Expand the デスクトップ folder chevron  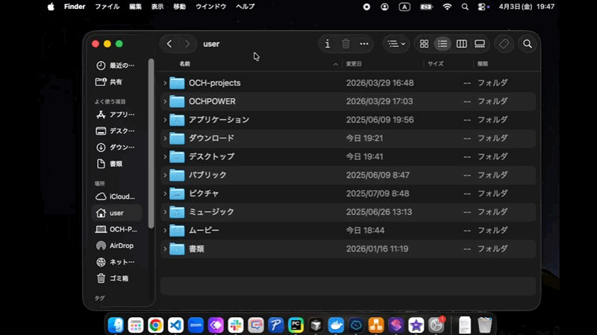(165, 156)
